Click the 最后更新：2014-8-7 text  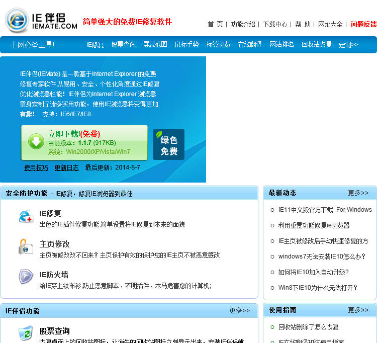pos(113,167)
